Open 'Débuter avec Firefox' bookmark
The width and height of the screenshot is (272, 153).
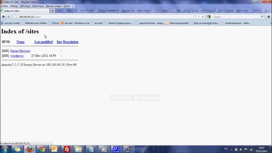[x=34, y=23]
